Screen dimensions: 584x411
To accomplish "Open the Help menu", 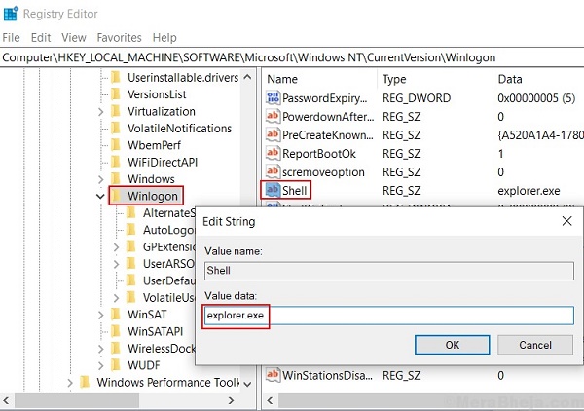I will (164, 38).
